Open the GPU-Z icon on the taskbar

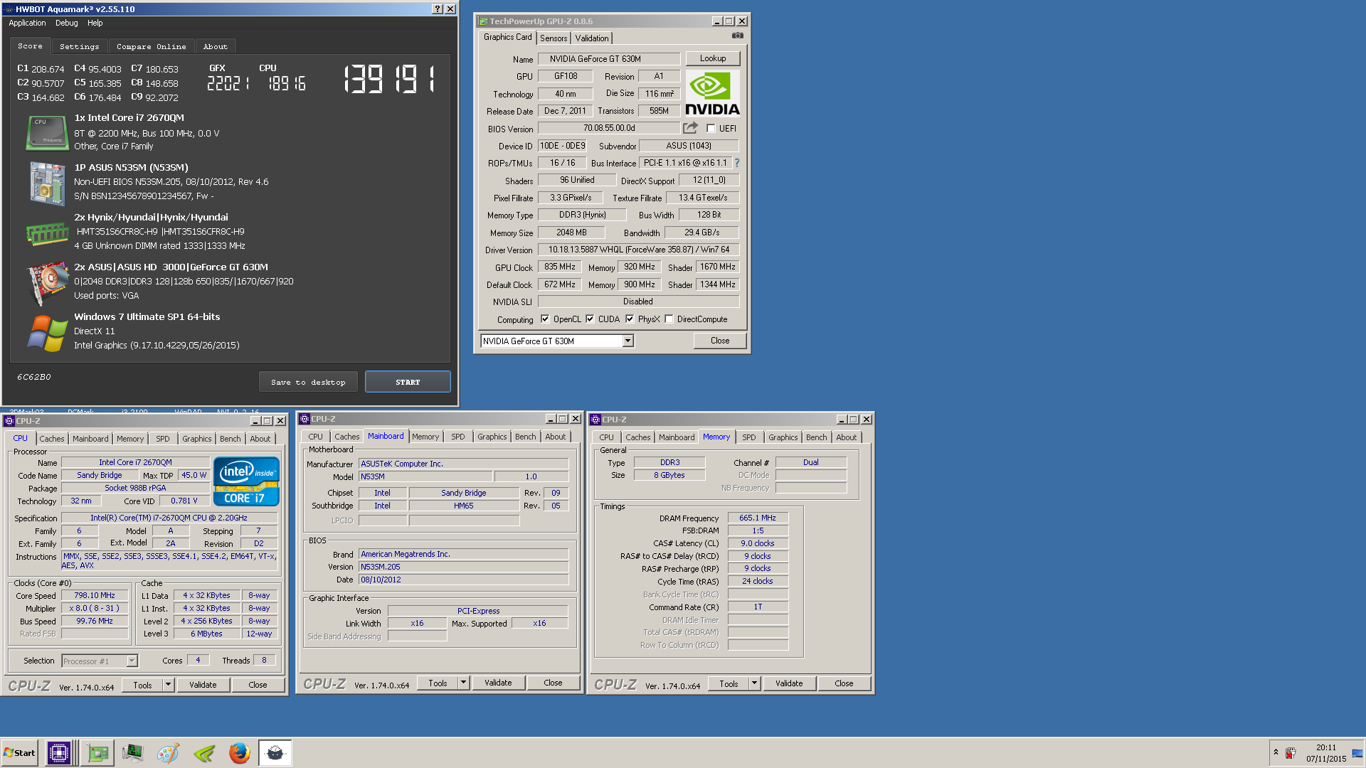click(x=97, y=752)
